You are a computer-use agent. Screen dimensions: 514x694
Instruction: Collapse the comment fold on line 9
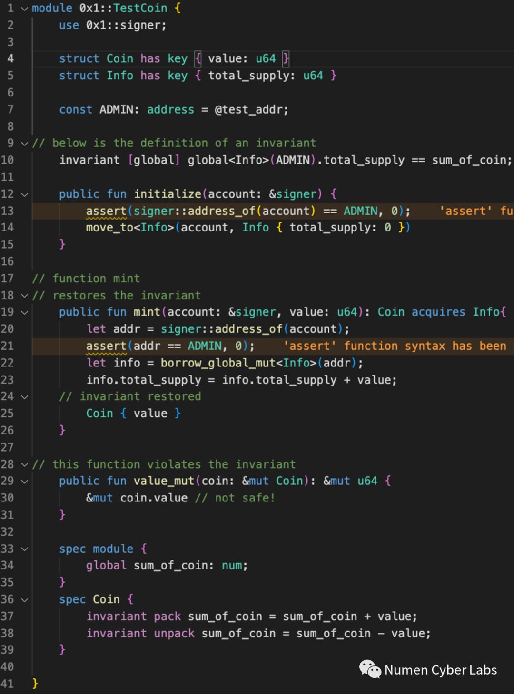click(x=24, y=143)
